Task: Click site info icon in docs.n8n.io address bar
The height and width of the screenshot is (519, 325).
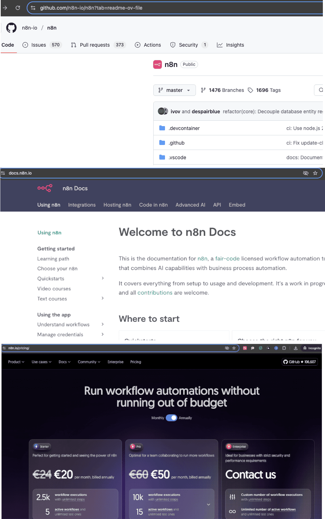Action: click(x=3, y=173)
